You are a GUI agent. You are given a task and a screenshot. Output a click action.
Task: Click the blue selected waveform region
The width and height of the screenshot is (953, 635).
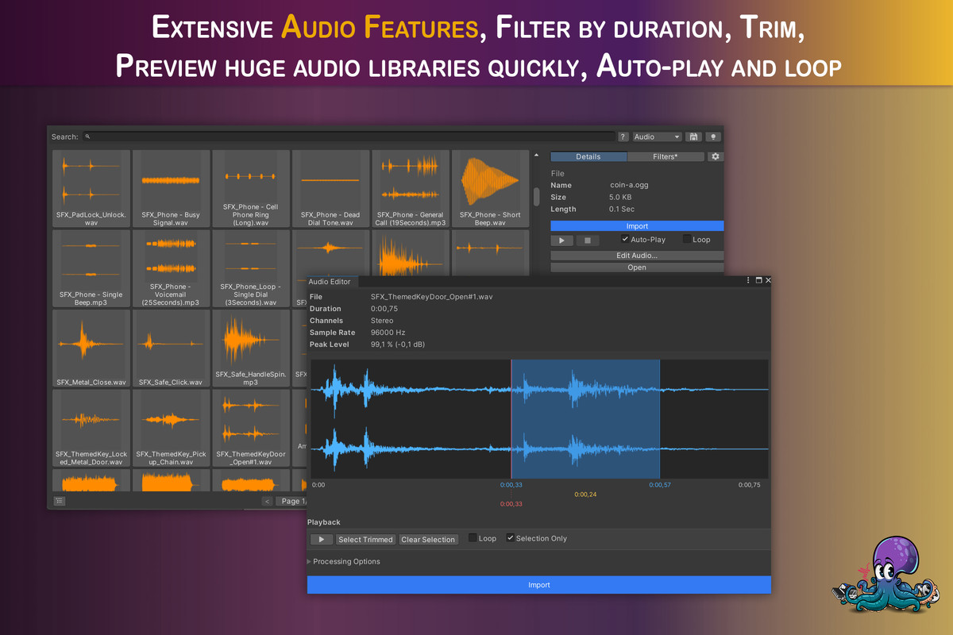tap(585, 418)
